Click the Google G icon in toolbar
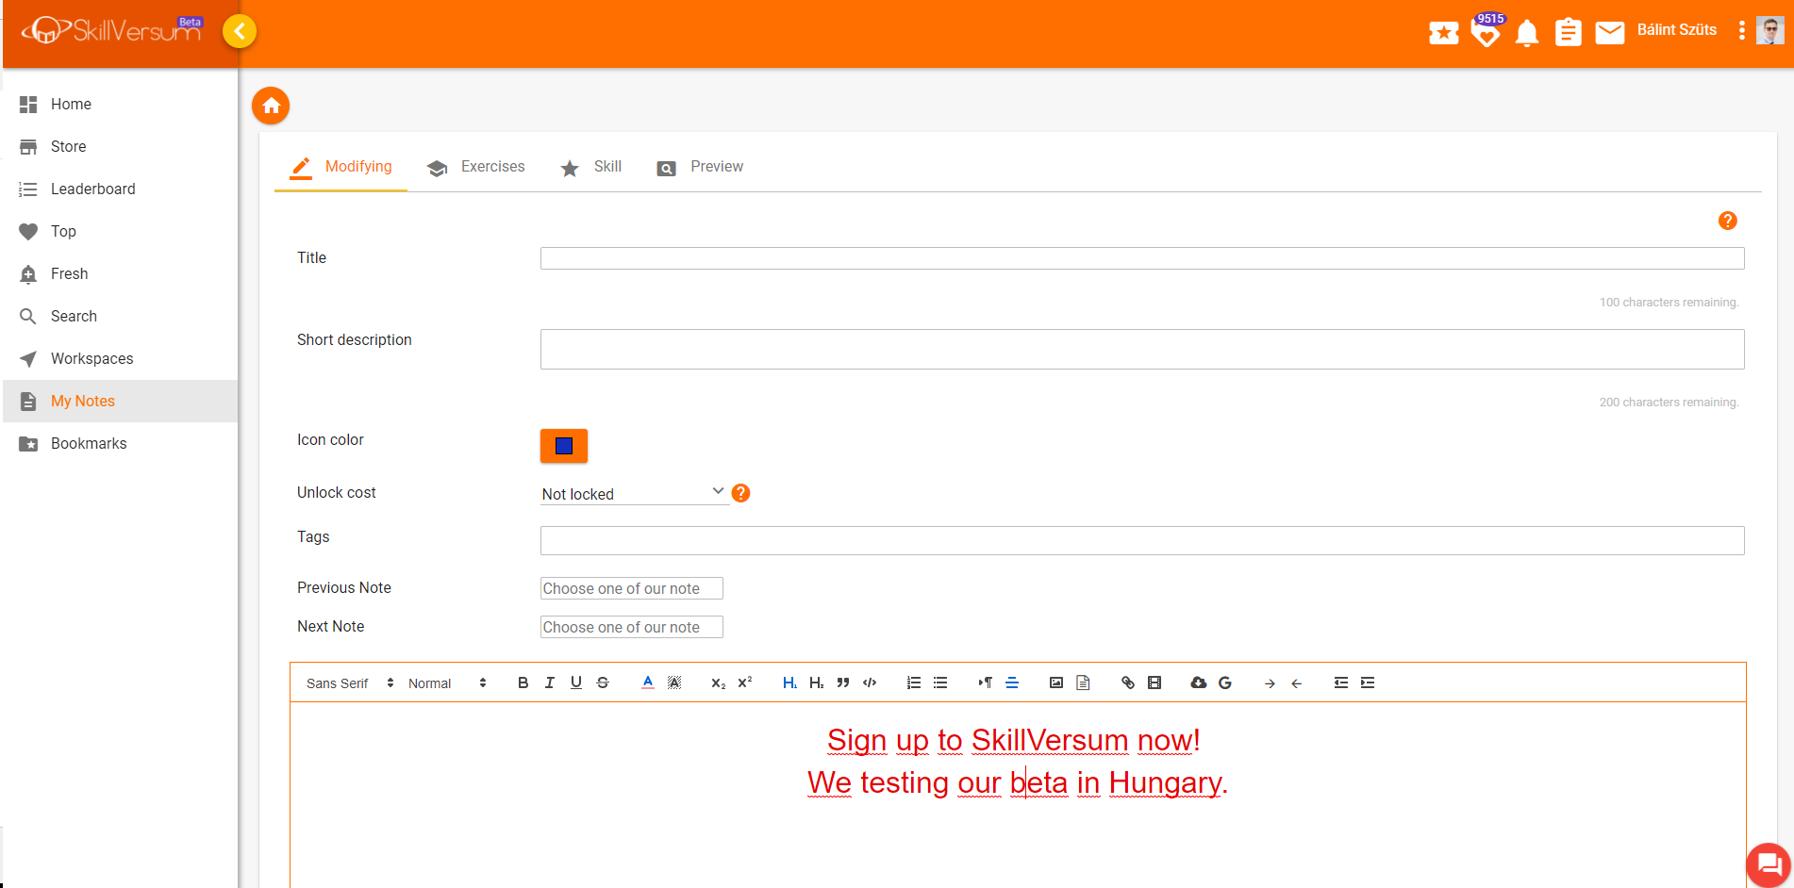 (x=1225, y=682)
